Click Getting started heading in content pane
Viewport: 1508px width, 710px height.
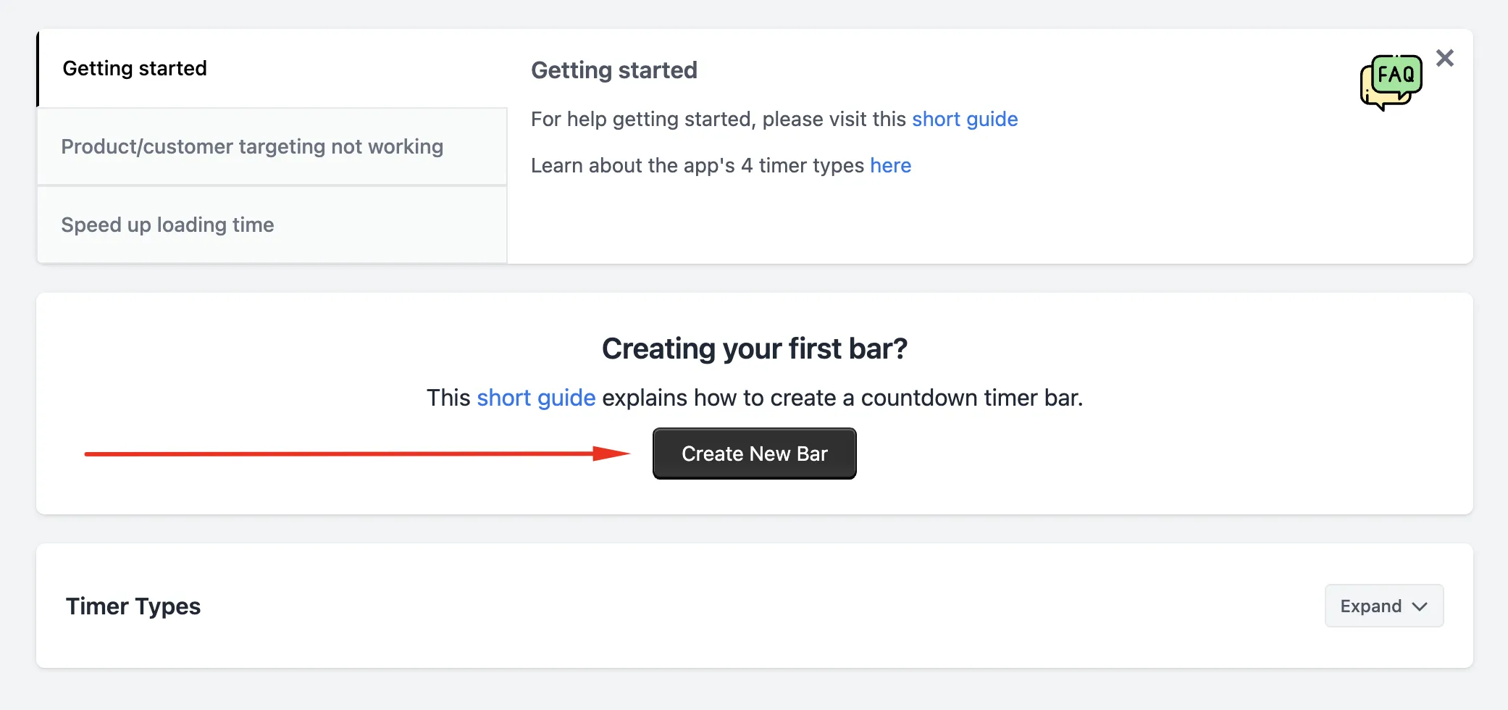[614, 70]
